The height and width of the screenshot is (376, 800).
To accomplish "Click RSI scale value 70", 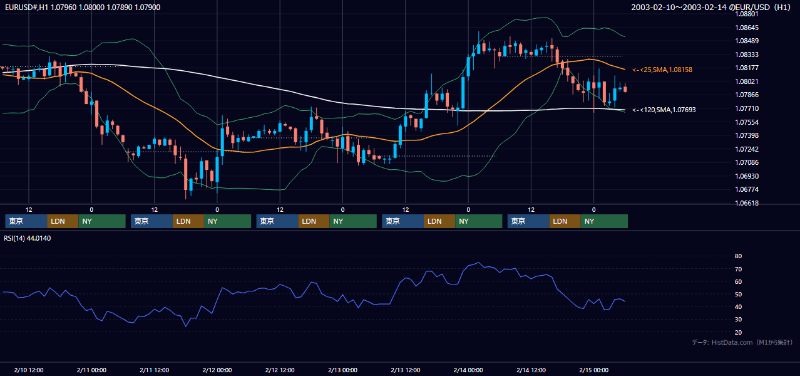I will (x=738, y=269).
